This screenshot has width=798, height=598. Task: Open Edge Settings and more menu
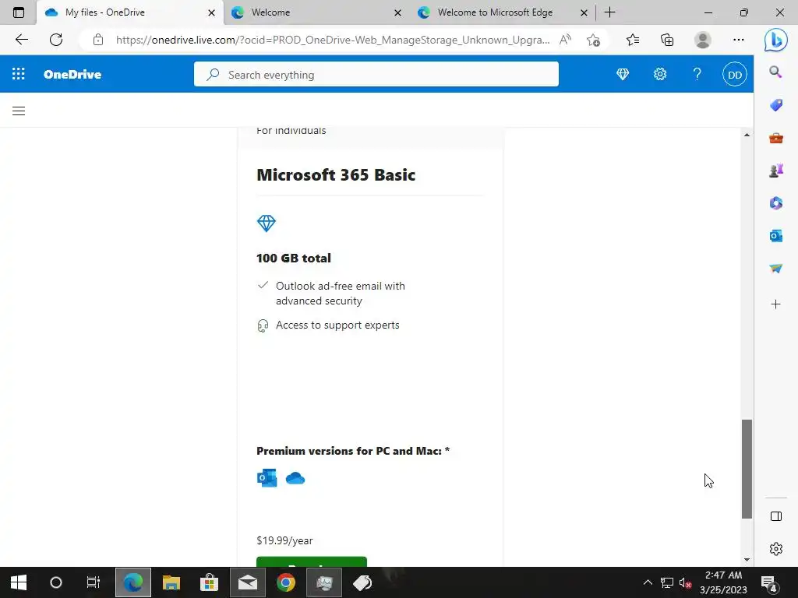point(739,40)
